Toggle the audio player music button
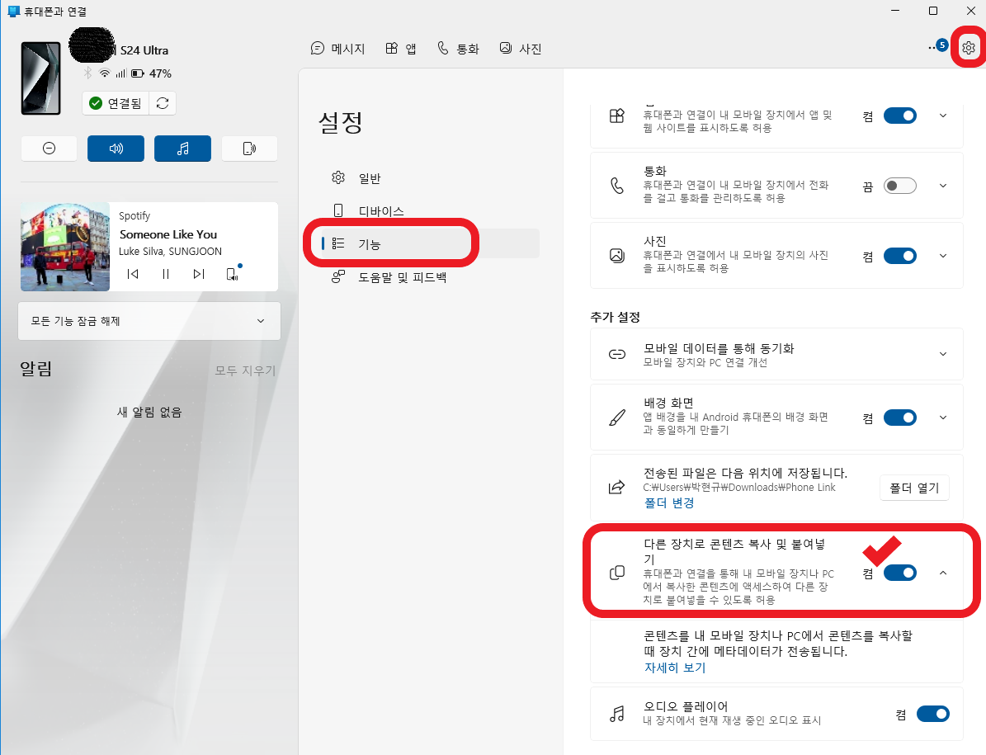Viewport: 986px width, 755px height. tap(182, 149)
